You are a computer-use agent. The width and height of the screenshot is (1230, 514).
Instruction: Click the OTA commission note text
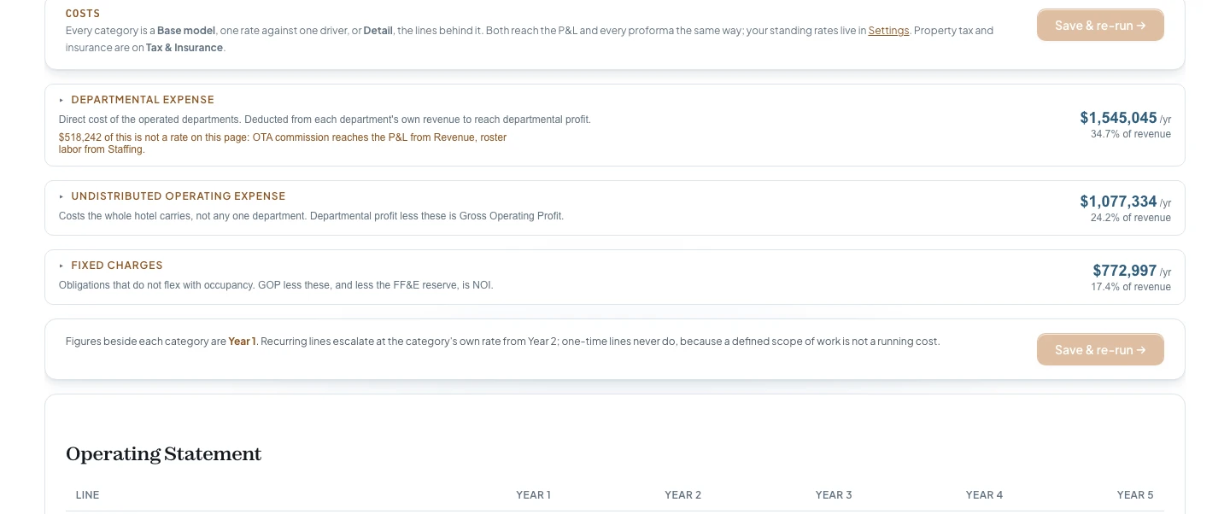283,143
